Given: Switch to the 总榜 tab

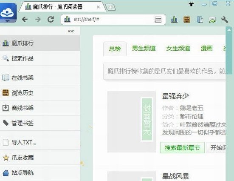Looking at the screenshot, I should [115, 49].
